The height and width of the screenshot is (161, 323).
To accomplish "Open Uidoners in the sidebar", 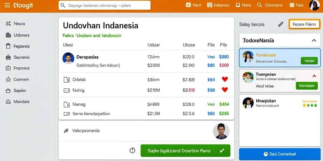I will (x=18, y=35).
